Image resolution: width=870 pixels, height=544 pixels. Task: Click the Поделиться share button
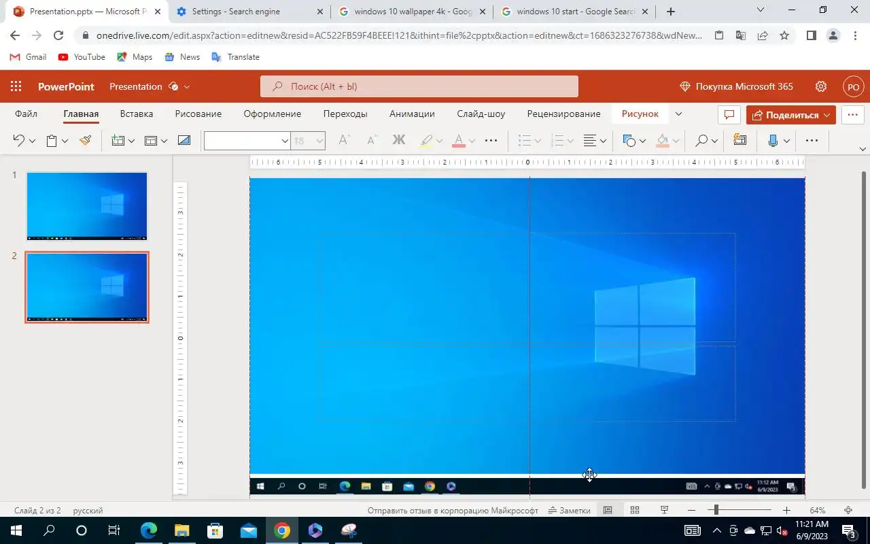click(x=791, y=115)
